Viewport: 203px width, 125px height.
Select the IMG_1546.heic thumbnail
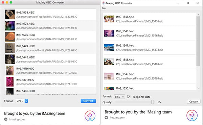point(109,33)
